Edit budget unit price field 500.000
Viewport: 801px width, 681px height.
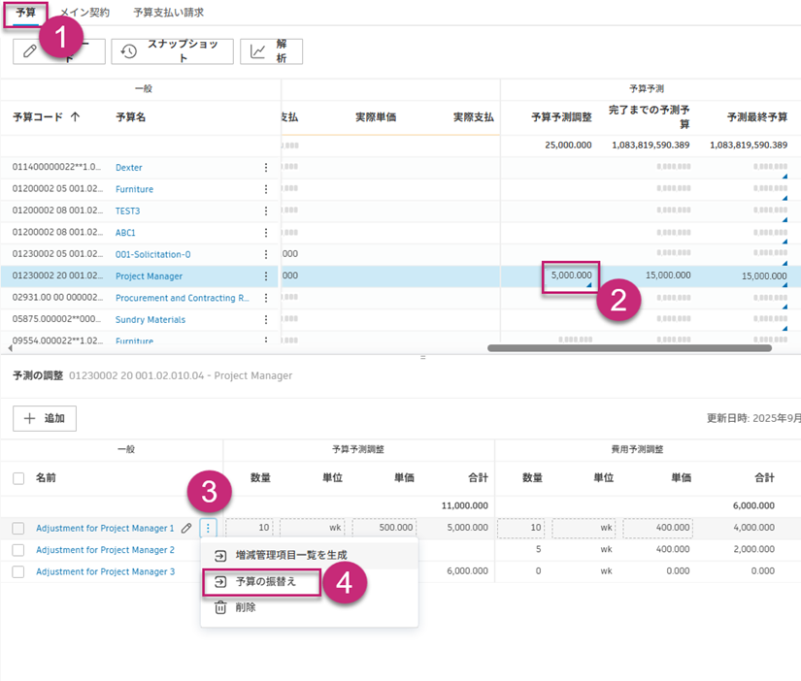[x=384, y=528]
